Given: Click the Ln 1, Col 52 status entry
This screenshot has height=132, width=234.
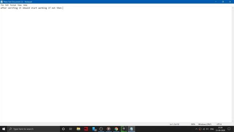Looking at the screenshot, I should 174,124.
